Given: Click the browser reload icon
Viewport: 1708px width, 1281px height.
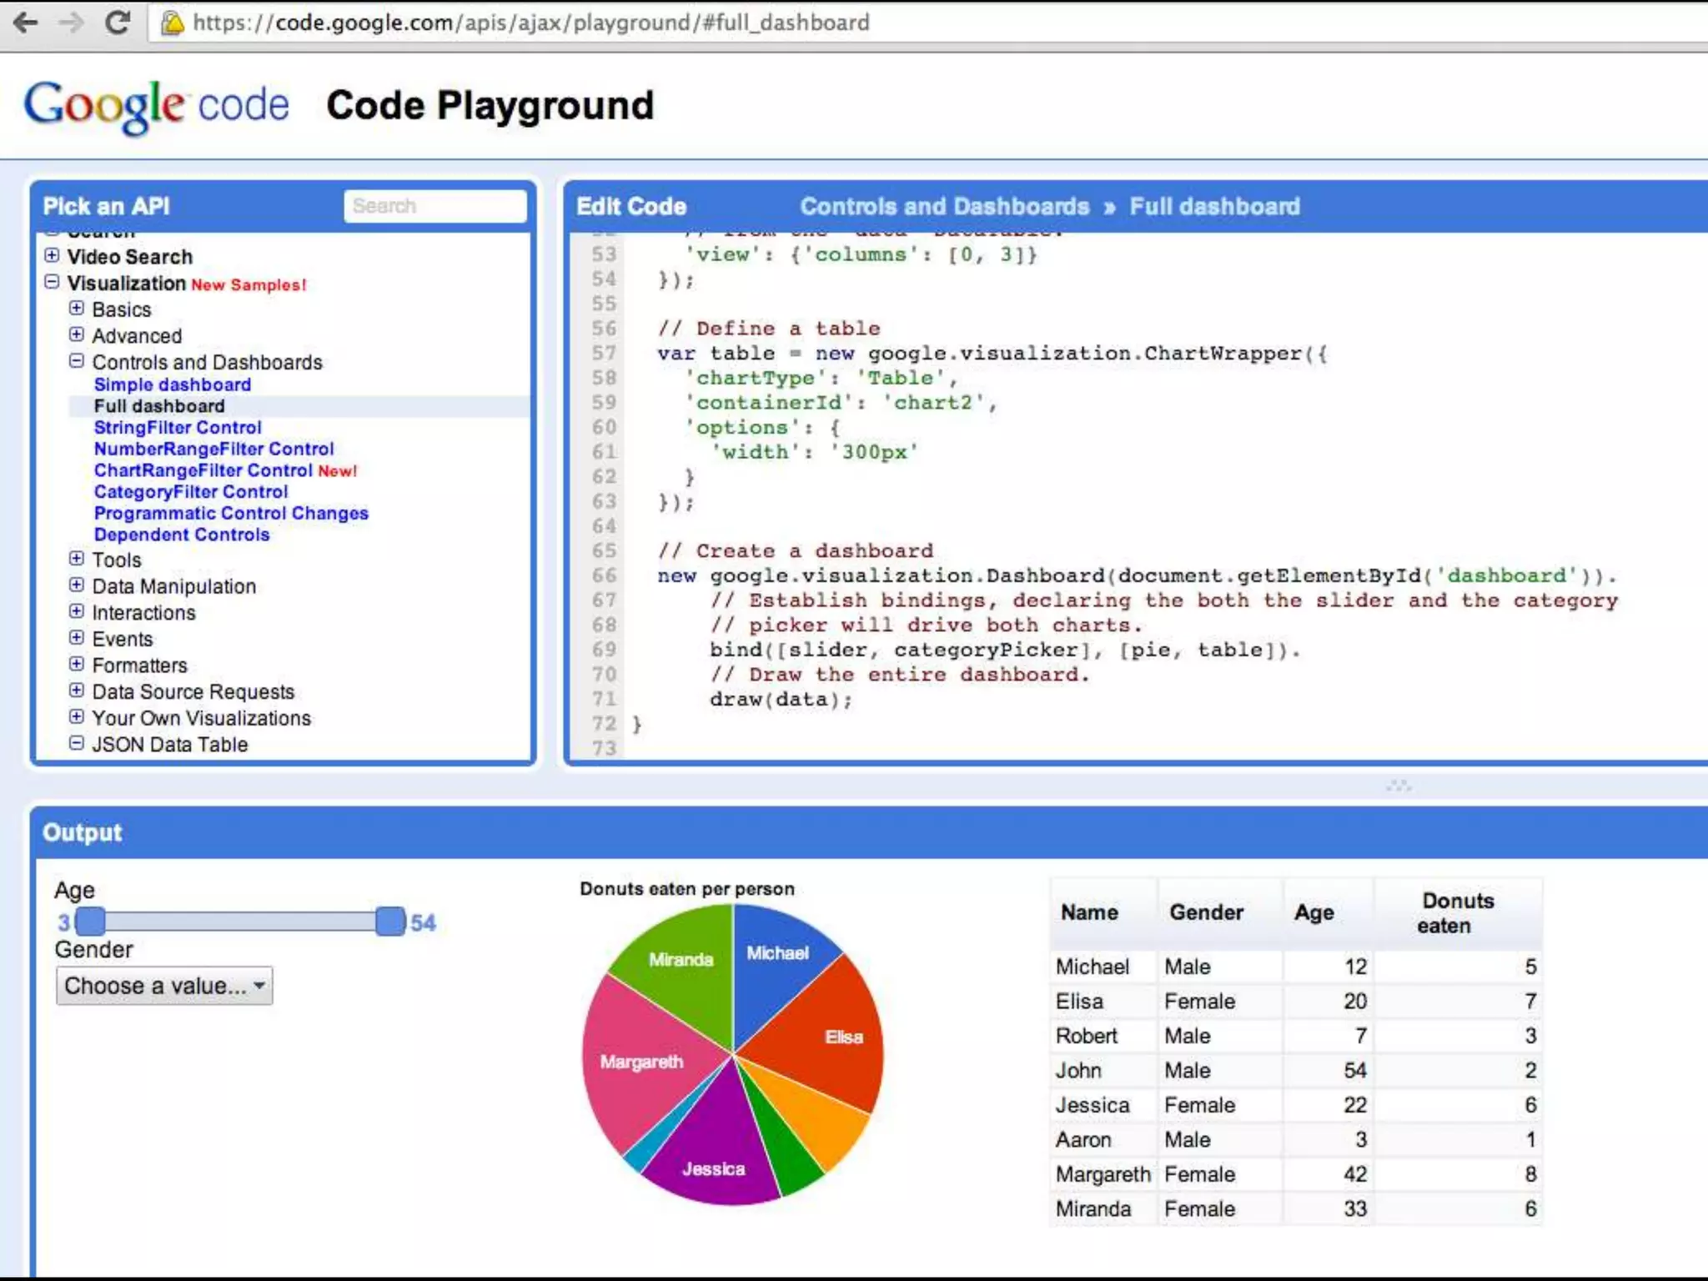Looking at the screenshot, I should tap(118, 23).
